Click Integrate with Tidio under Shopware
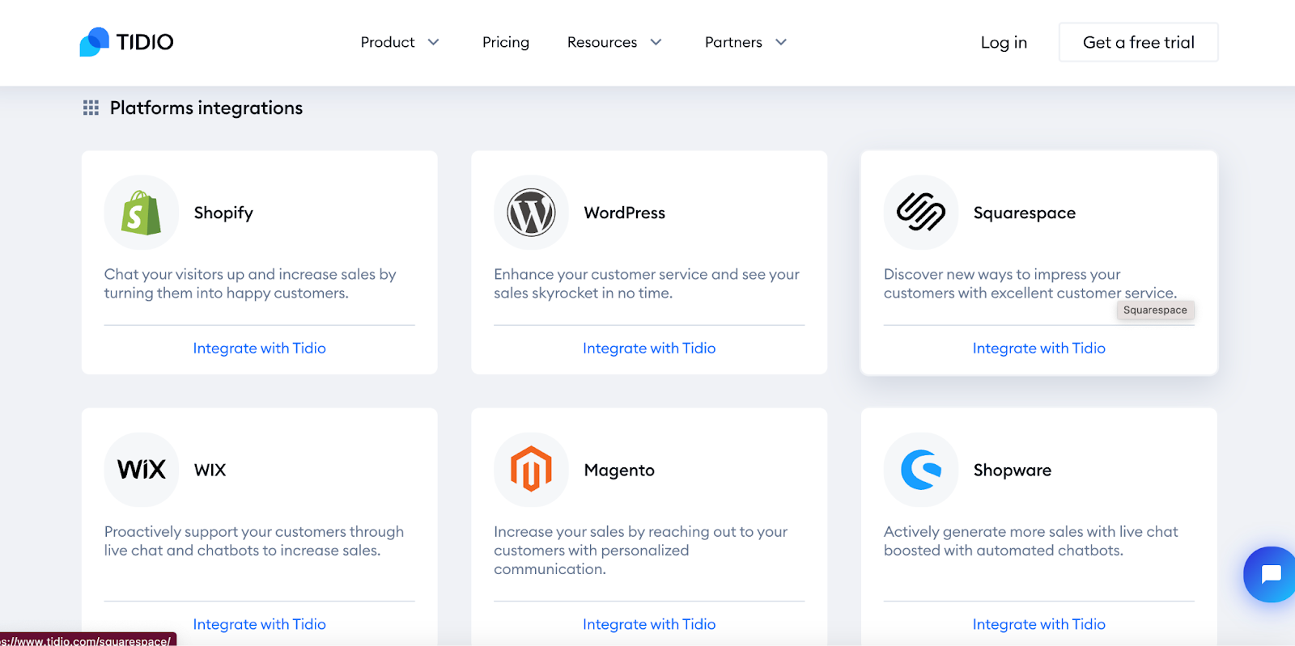Screen dimensions: 1295x646 click(x=1039, y=624)
